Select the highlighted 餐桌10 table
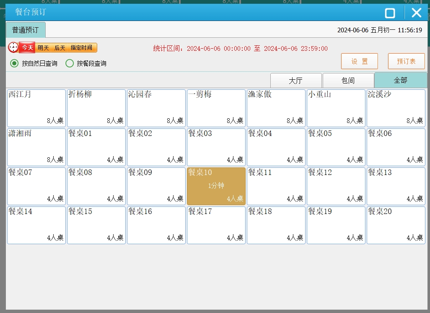This screenshot has height=313, width=430. tap(216, 186)
